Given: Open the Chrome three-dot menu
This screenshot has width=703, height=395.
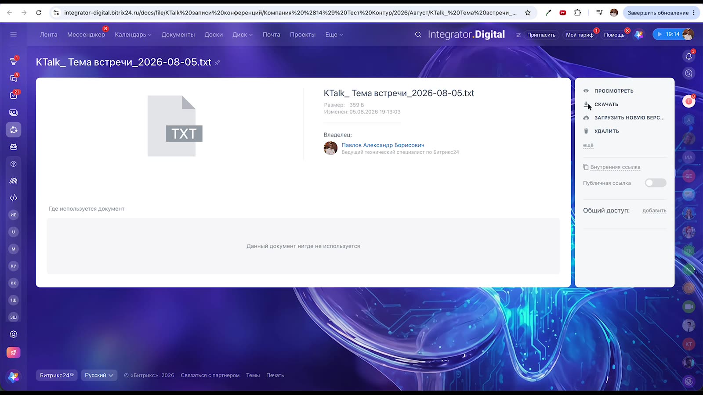Looking at the screenshot, I should (694, 13).
